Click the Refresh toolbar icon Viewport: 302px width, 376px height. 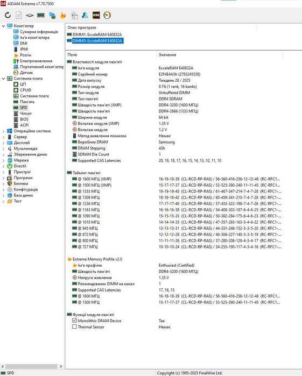coord(8,16)
